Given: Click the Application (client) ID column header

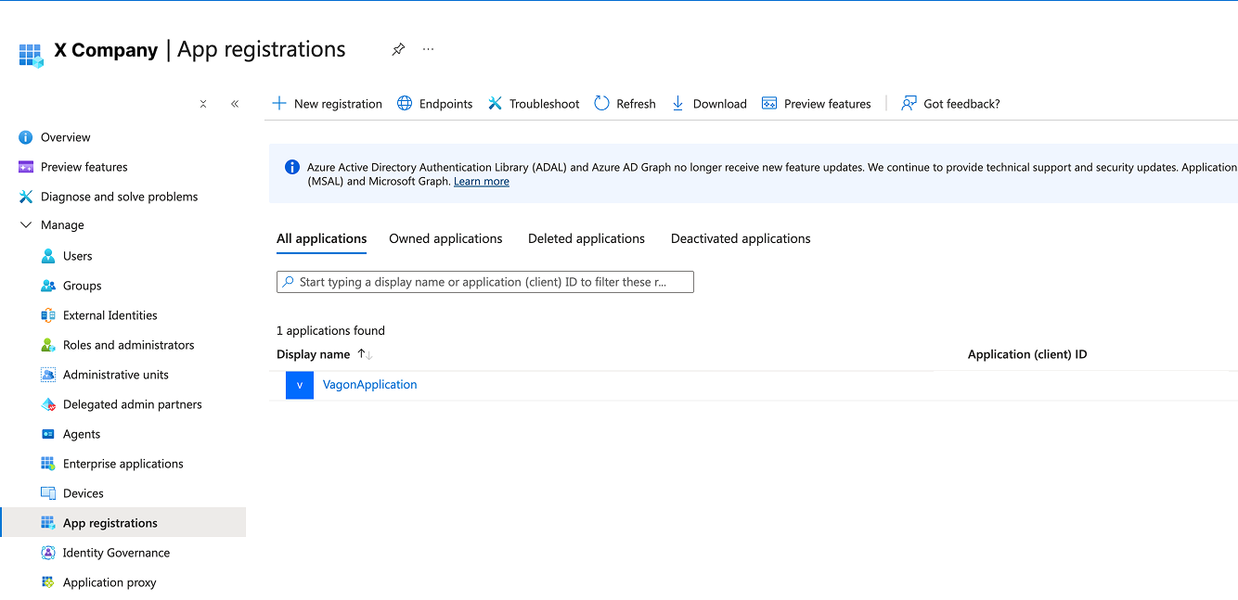Looking at the screenshot, I should (1027, 354).
